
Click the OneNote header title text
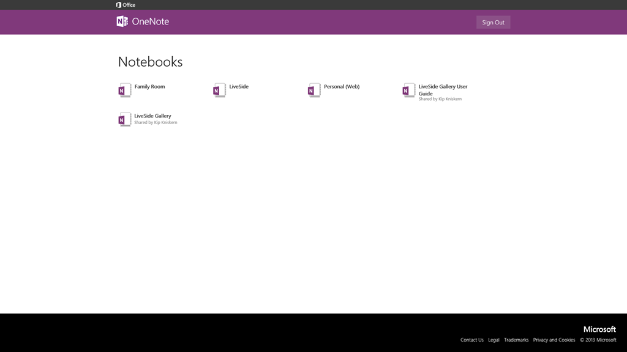tap(151, 21)
